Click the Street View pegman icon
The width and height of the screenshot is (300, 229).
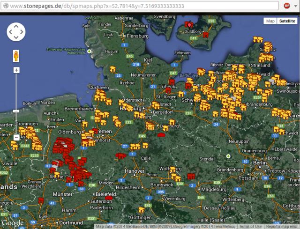pos(16,56)
